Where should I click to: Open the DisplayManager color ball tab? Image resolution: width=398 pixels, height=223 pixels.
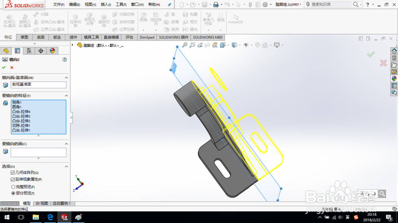click(x=52, y=51)
